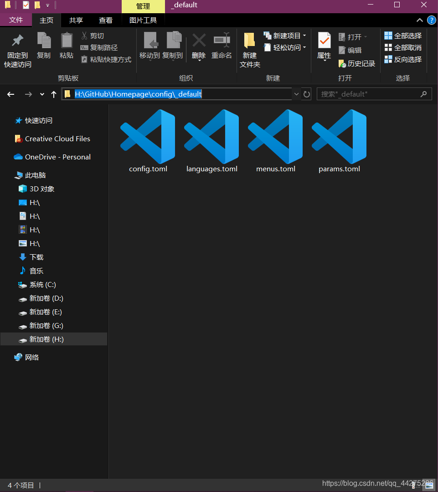Select This PC (此电脑) in sidebar
The image size is (438, 492).
point(30,175)
